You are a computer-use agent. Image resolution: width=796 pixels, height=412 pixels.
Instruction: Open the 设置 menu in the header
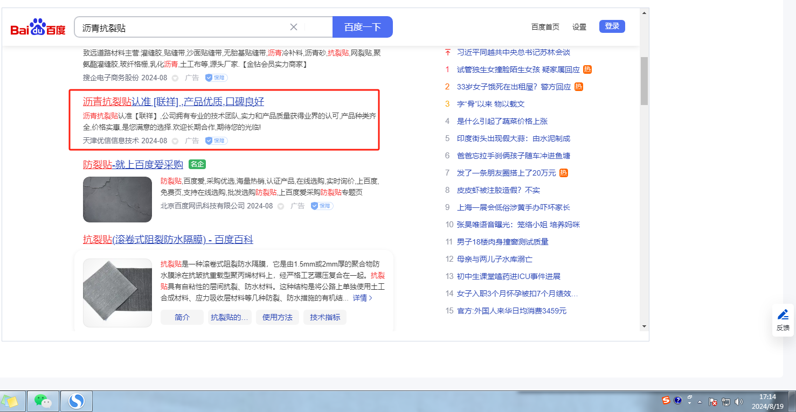click(579, 27)
